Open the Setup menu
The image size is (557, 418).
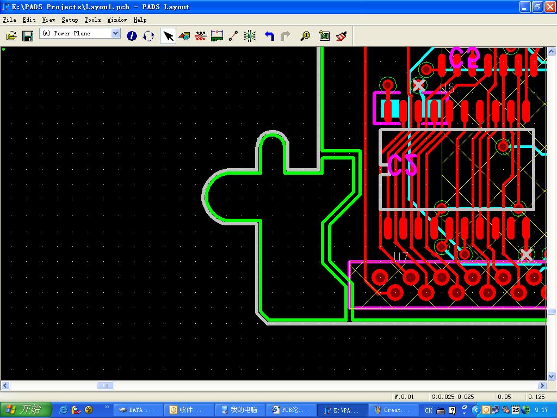click(x=70, y=20)
